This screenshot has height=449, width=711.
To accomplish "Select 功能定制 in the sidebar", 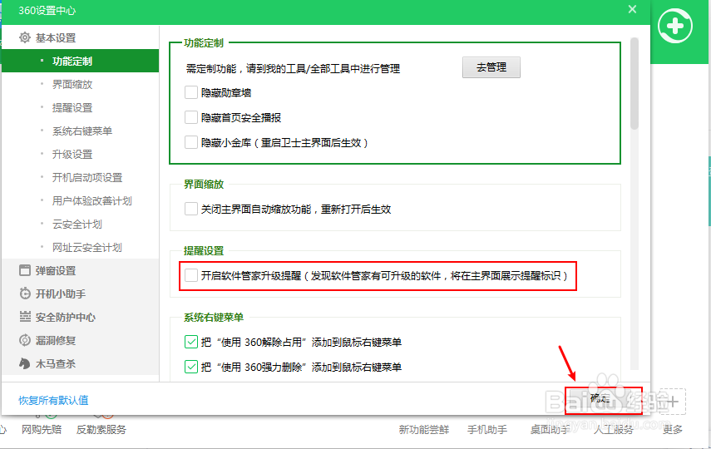I will [x=81, y=61].
